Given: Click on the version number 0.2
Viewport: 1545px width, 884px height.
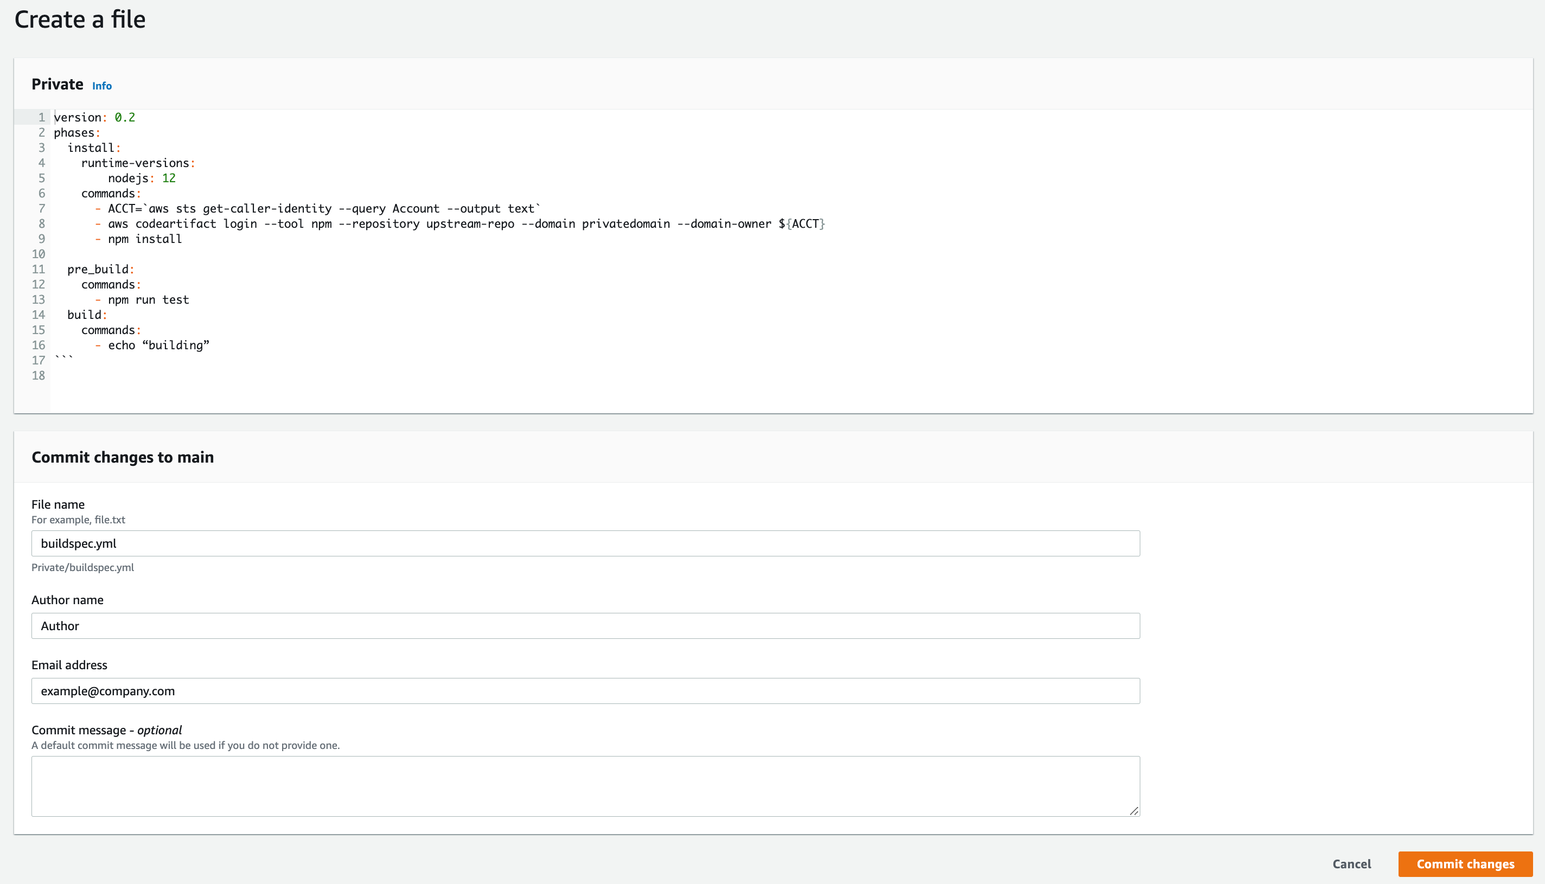Looking at the screenshot, I should (x=124, y=117).
